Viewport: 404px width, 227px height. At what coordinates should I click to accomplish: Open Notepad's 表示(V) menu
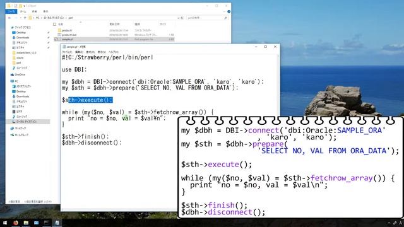(102, 52)
